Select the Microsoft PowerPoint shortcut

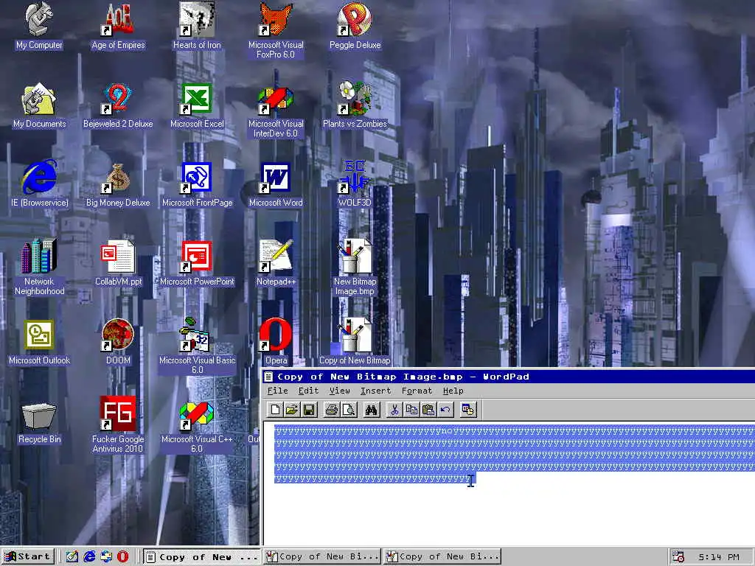click(197, 263)
